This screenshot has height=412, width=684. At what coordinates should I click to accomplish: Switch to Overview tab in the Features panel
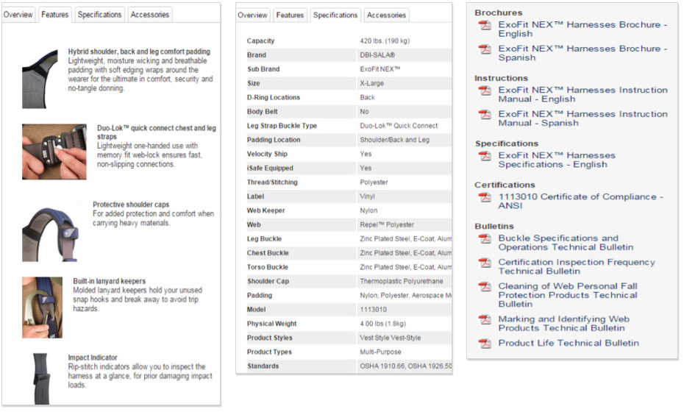click(18, 15)
